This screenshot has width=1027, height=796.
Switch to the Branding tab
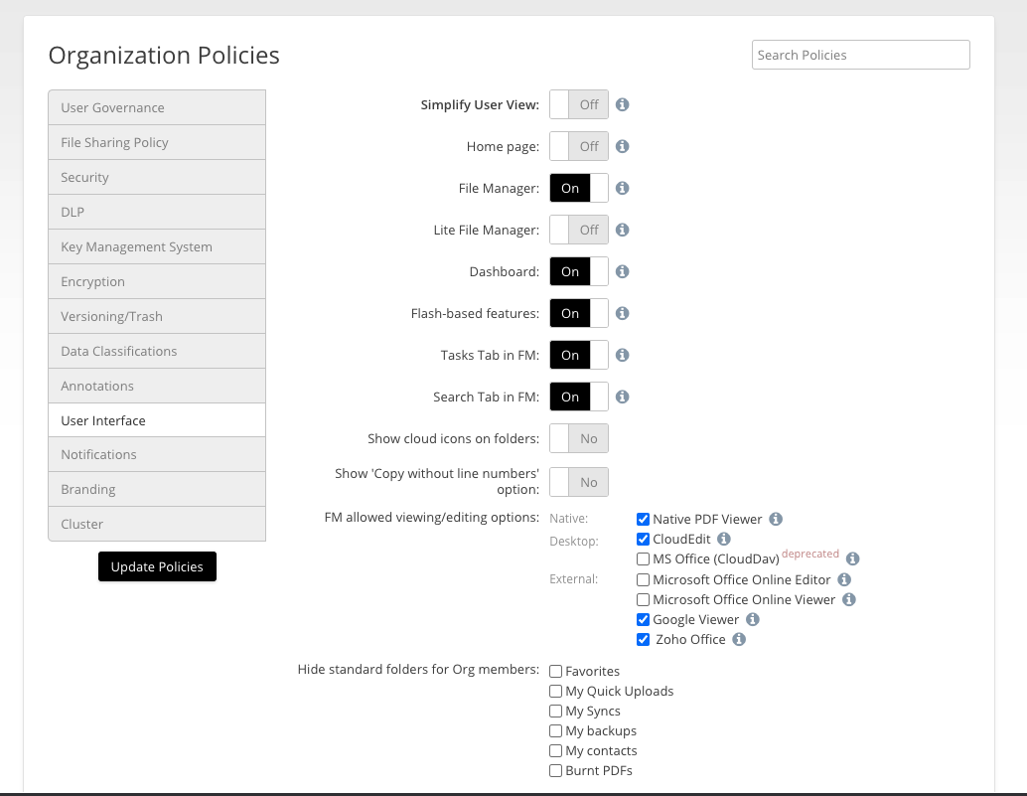pos(157,489)
